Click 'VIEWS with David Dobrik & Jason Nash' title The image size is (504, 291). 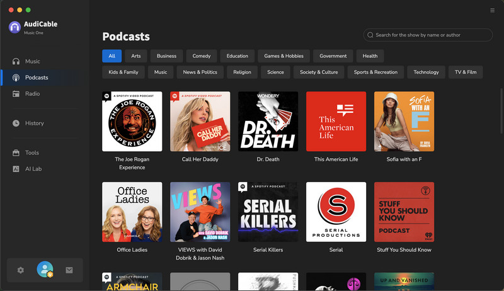pos(200,254)
